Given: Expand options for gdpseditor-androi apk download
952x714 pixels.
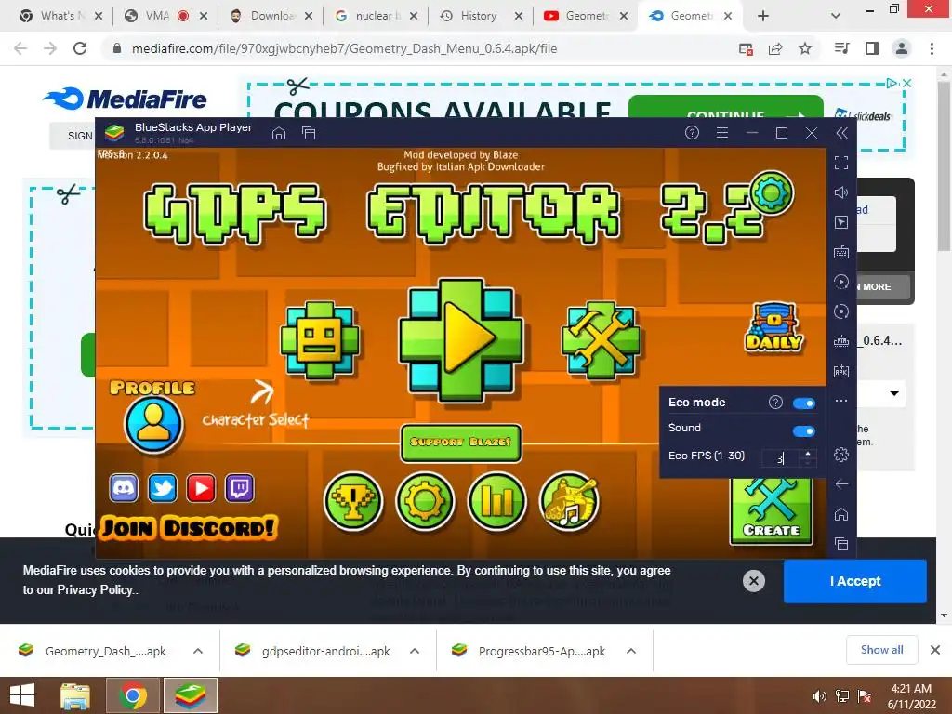Looking at the screenshot, I should pos(415,651).
